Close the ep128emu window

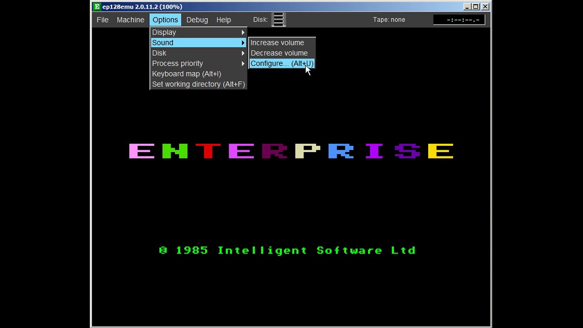click(x=485, y=7)
